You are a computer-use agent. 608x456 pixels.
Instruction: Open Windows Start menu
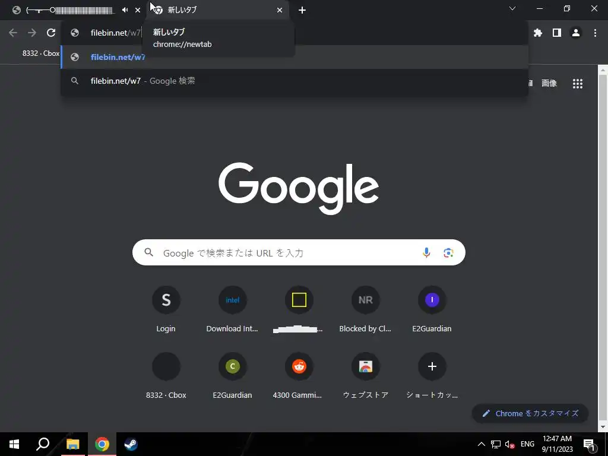14,444
